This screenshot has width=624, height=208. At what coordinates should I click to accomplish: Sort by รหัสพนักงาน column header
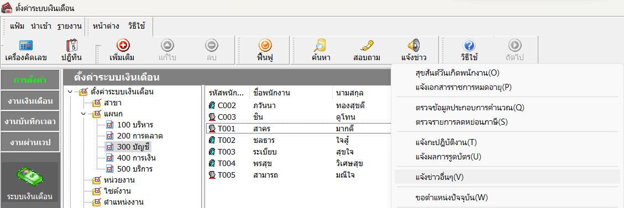(227, 93)
